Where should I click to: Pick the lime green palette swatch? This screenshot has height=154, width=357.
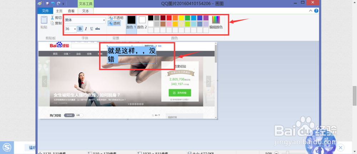pos(187,24)
